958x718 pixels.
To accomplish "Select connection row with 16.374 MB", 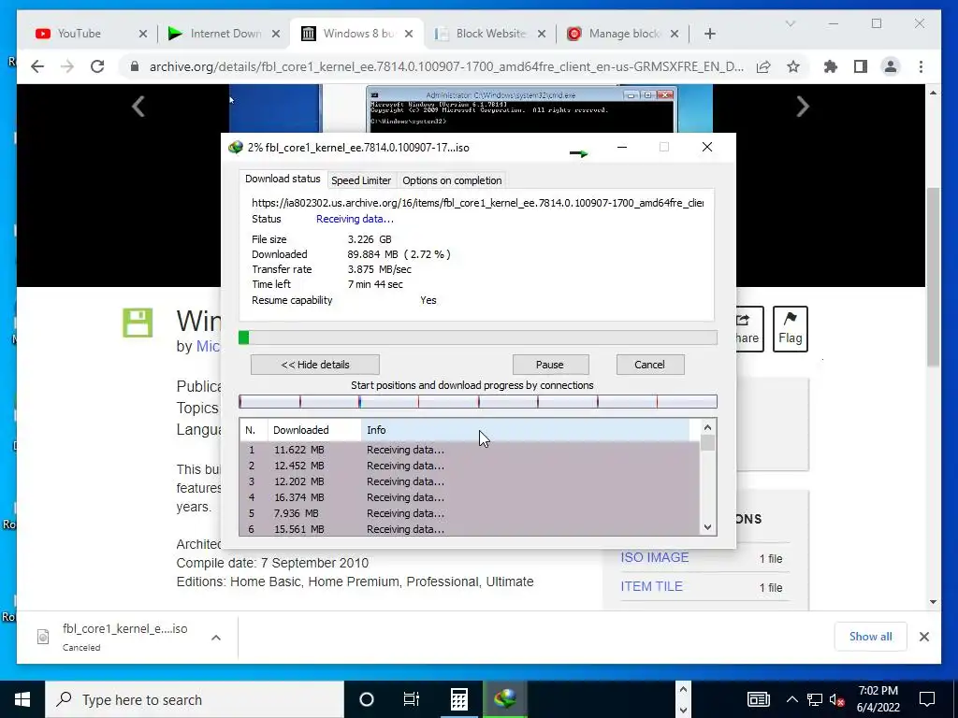I will point(470,497).
